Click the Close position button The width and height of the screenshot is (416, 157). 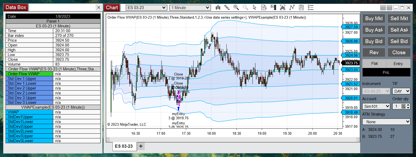pyautogui.click(x=399, y=52)
